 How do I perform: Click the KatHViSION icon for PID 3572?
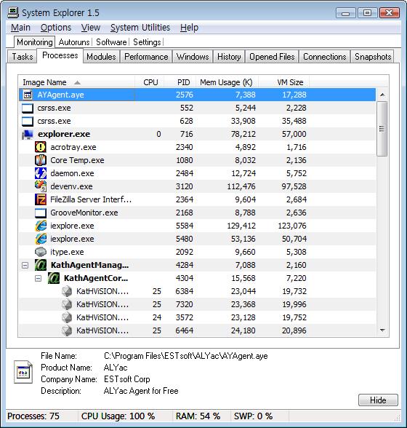[67, 317]
